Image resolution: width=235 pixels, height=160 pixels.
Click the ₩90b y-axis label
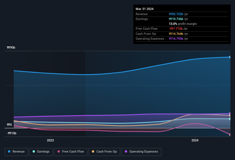click(11, 47)
